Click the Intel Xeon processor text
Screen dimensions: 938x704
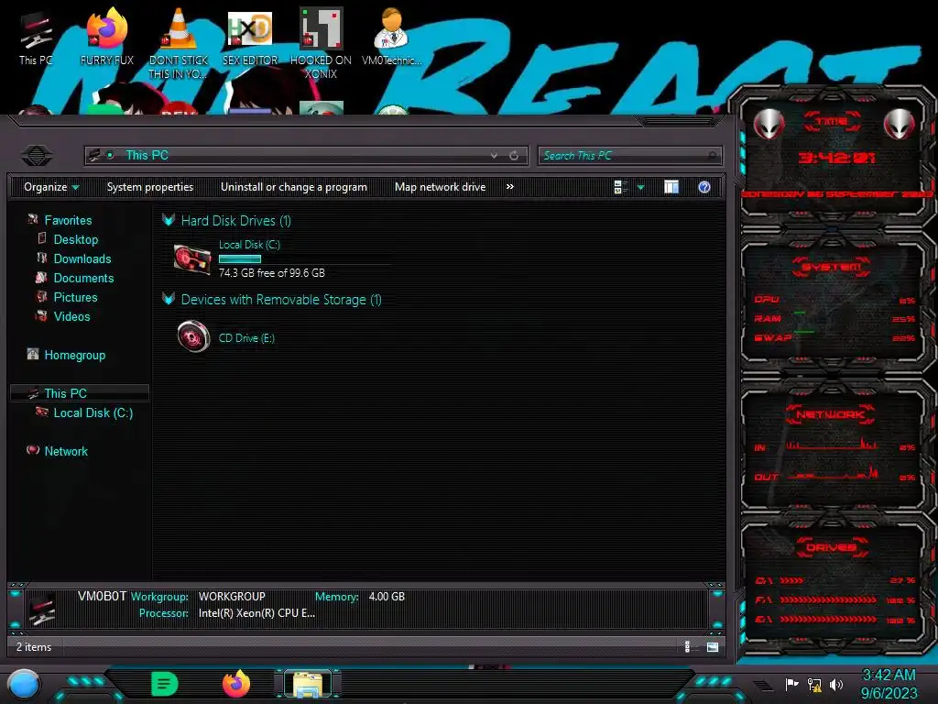pyautogui.click(x=256, y=613)
